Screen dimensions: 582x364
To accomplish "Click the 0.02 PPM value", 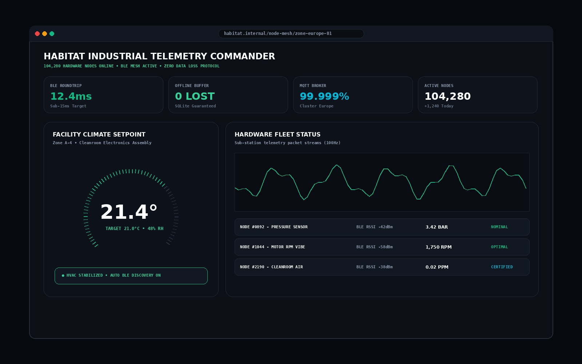I will [x=437, y=267].
